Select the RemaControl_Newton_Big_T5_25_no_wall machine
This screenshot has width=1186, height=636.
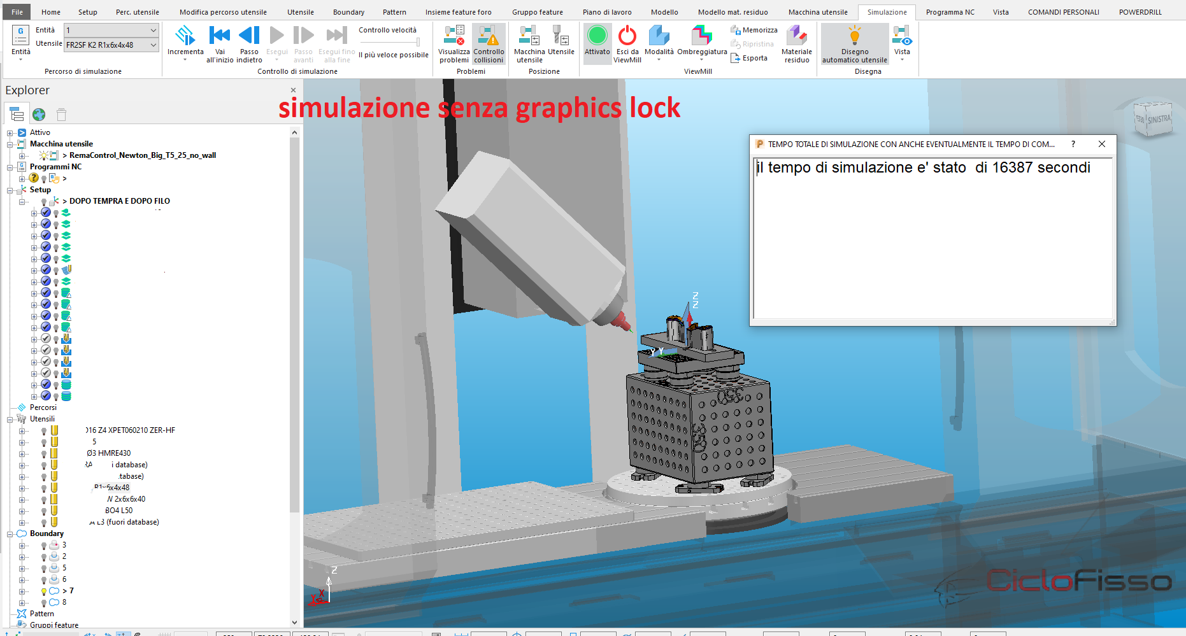pos(143,155)
